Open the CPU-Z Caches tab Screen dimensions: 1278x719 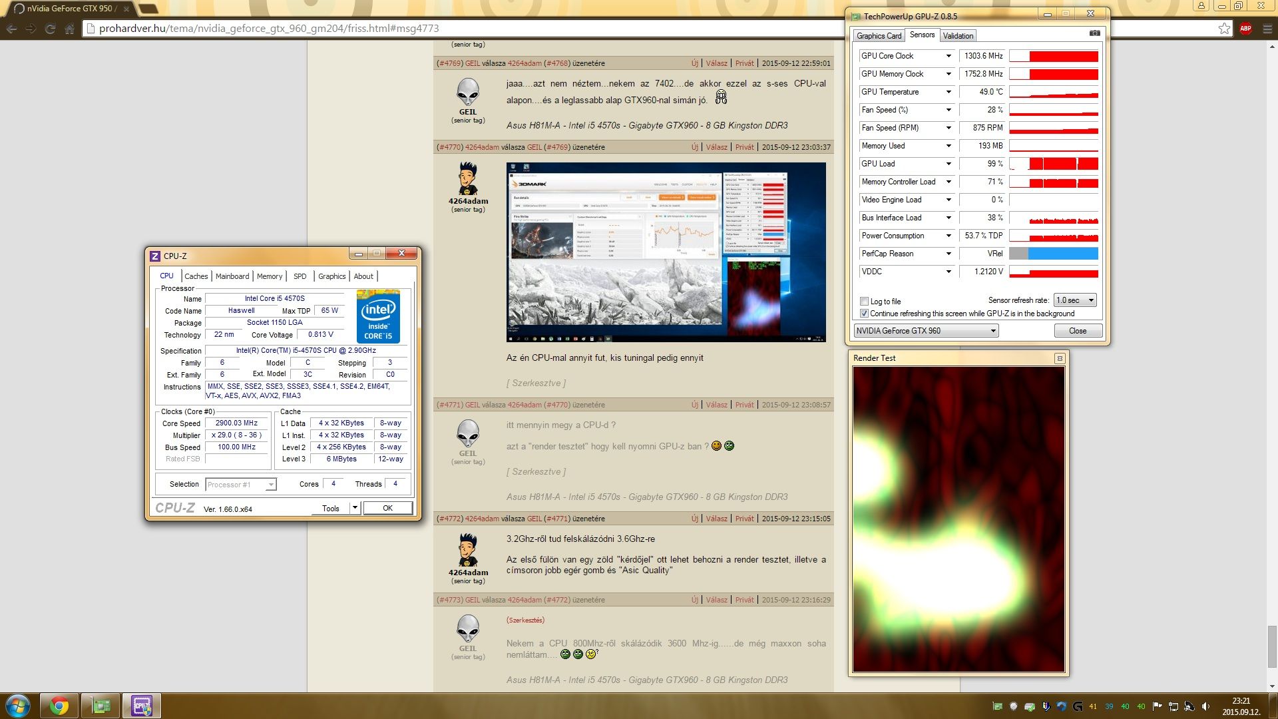coord(196,276)
